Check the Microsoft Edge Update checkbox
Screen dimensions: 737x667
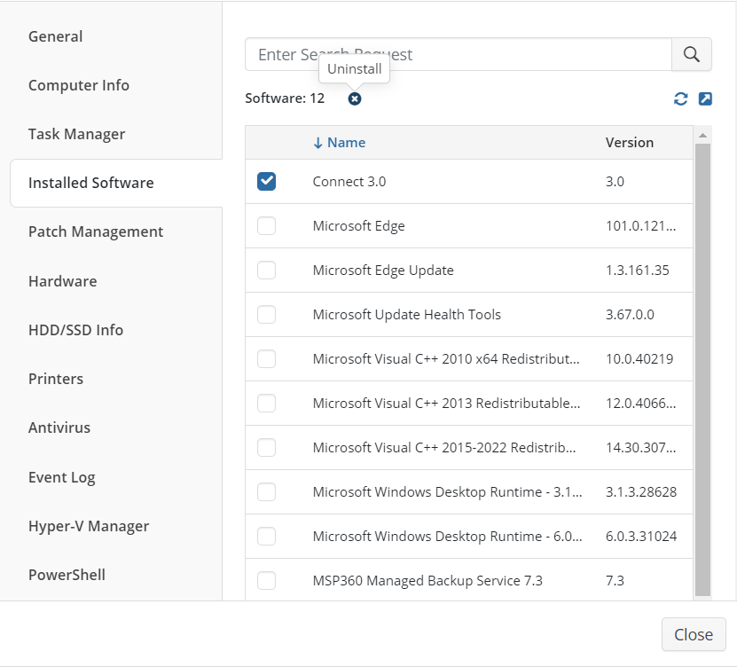[266, 271]
